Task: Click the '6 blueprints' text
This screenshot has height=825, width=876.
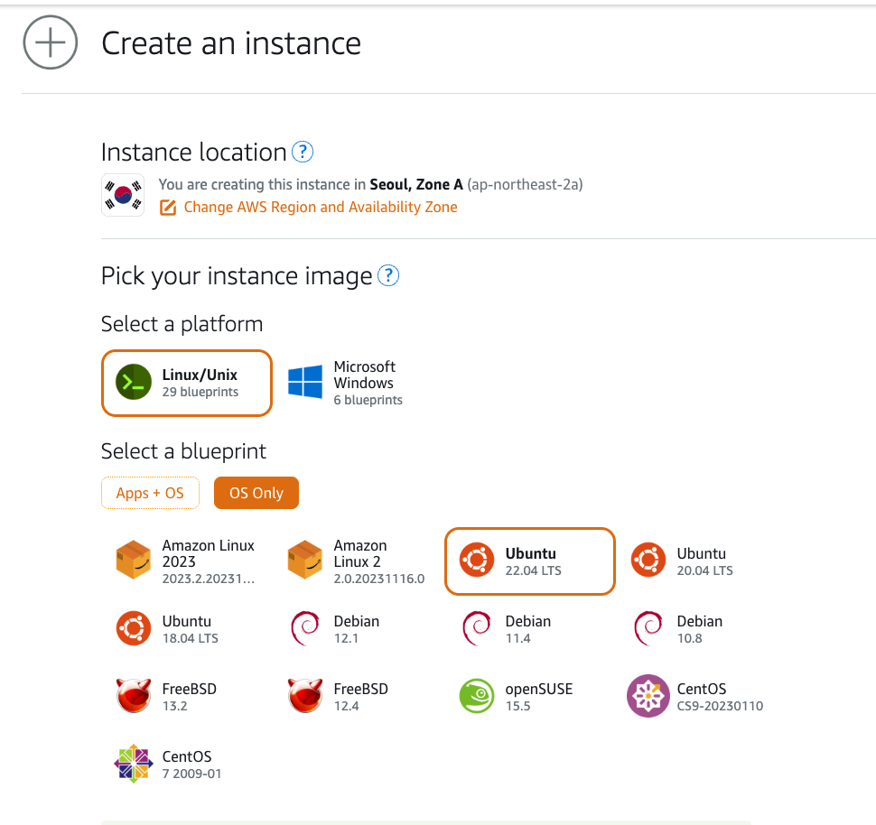Action: tap(368, 400)
